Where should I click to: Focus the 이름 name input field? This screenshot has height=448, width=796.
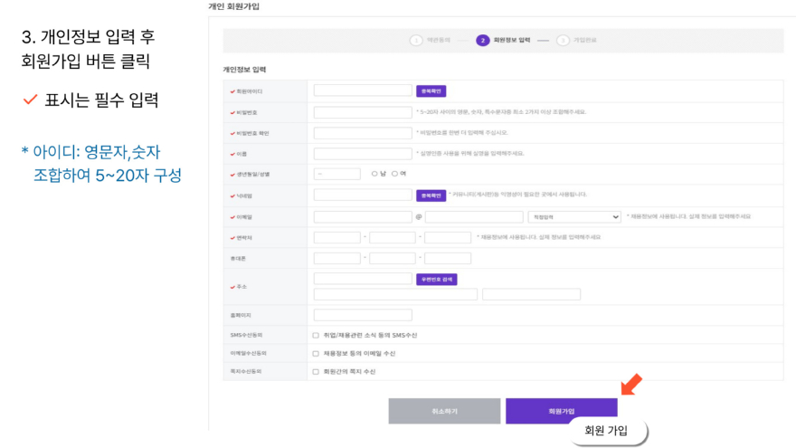point(363,153)
